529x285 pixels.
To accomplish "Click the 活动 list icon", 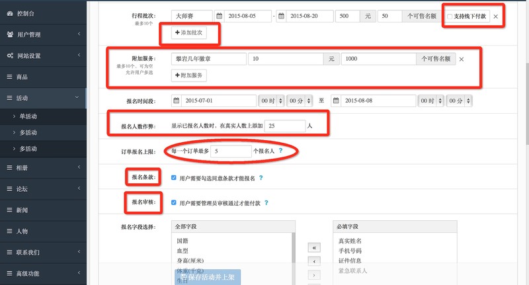I will pyautogui.click(x=9, y=98).
